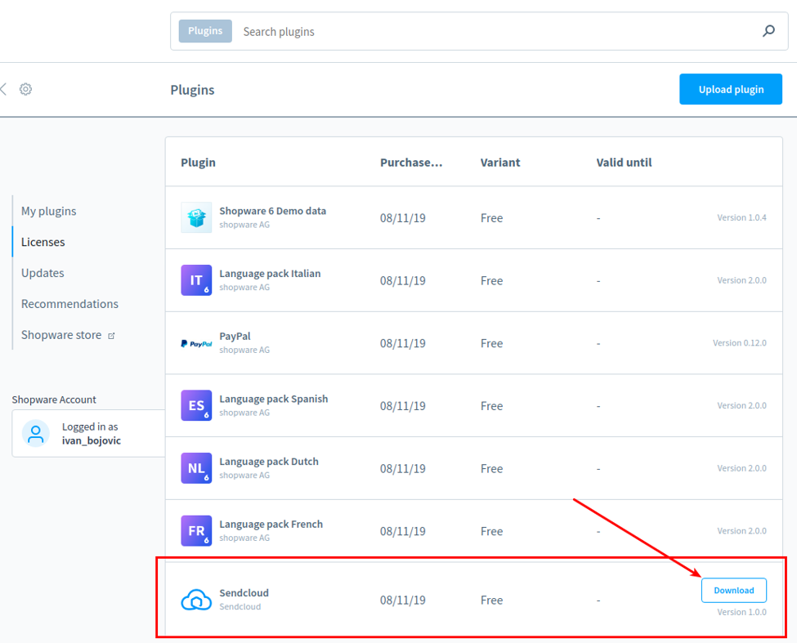Open the Recommendations section
This screenshot has width=797, height=643.
69,304
